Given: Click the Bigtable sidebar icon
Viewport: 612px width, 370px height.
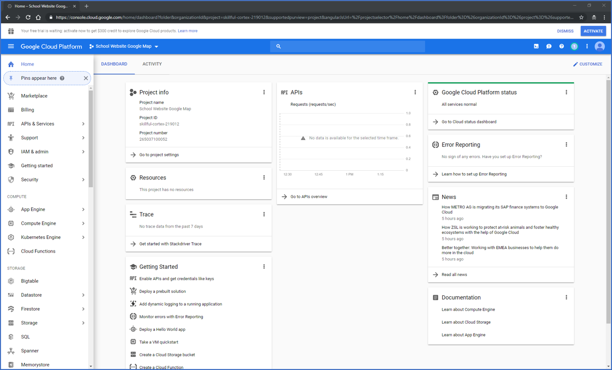Looking at the screenshot, I should pyautogui.click(x=11, y=281).
